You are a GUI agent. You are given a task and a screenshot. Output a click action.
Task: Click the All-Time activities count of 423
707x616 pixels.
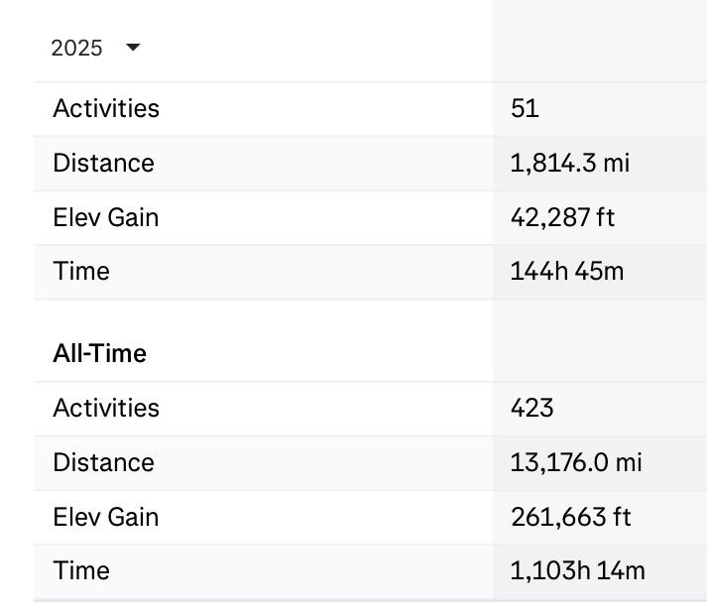[x=532, y=408]
